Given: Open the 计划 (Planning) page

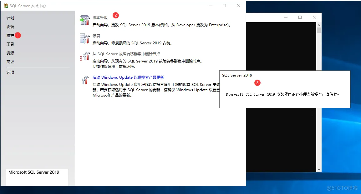Looking at the screenshot, I should (10, 18).
